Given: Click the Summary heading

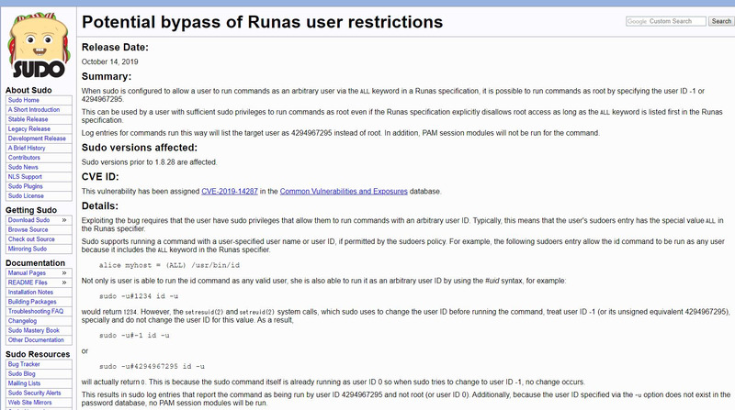Looking at the screenshot, I should click(107, 76).
